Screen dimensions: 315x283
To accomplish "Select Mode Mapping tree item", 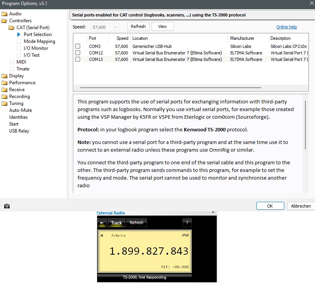I will click(x=40, y=41).
